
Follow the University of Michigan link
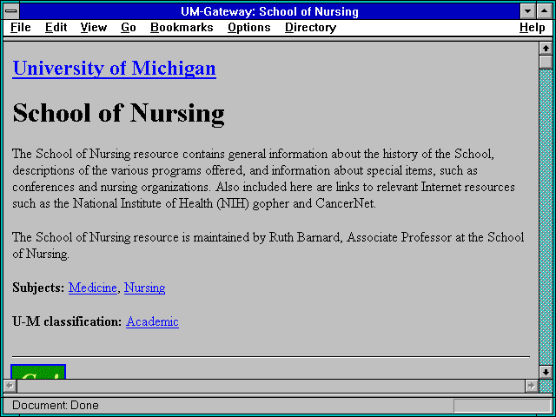click(114, 68)
